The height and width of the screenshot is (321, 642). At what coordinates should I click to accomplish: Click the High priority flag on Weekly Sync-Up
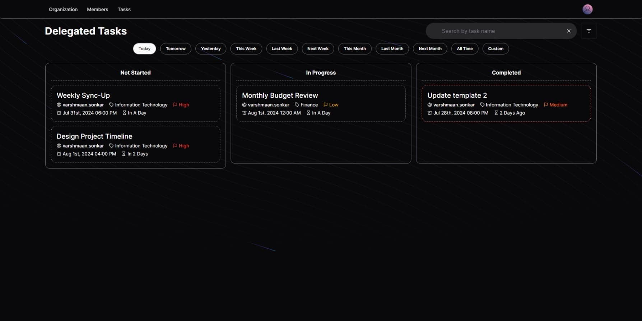pos(175,105)
